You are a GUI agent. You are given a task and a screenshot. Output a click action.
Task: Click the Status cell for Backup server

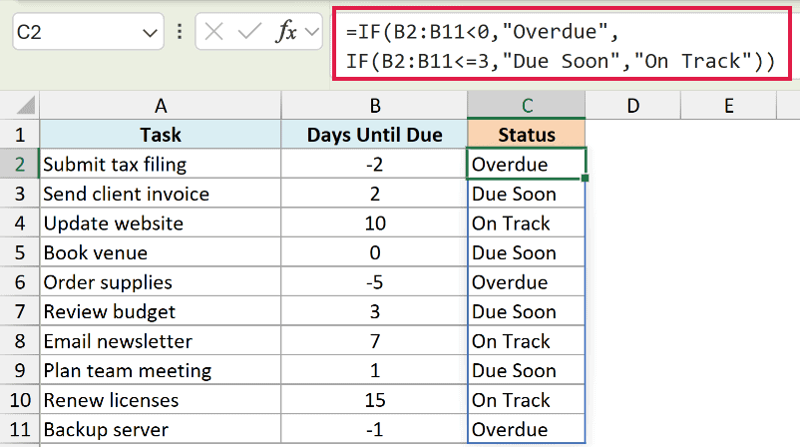tap(527, 429)
